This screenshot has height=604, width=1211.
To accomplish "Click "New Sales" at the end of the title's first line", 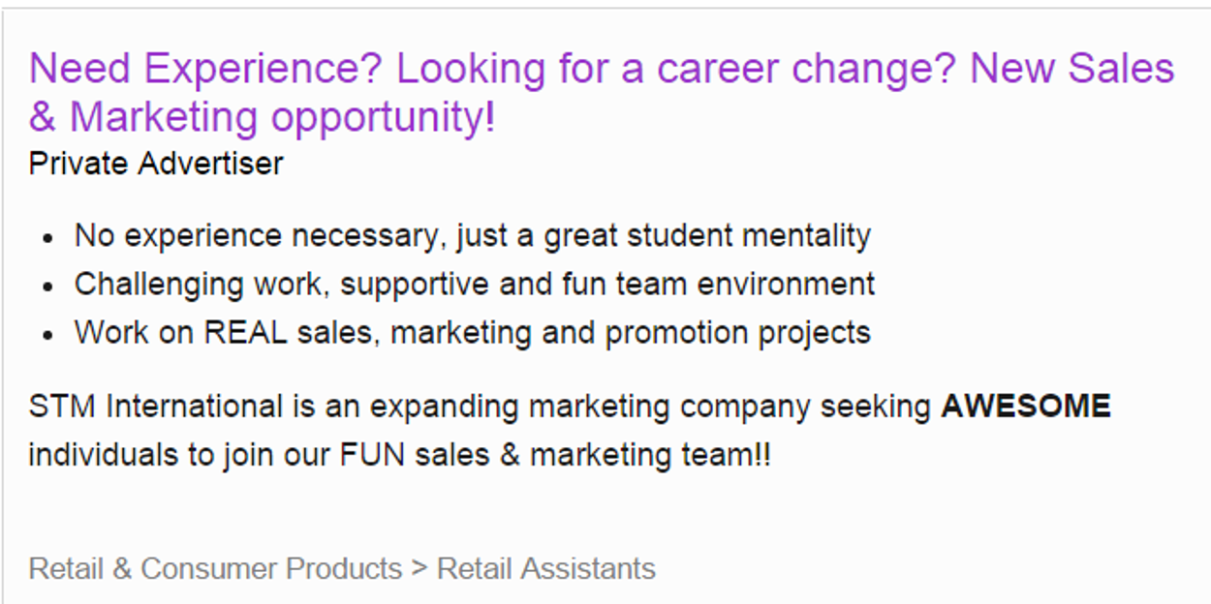I will [1071, 70].
